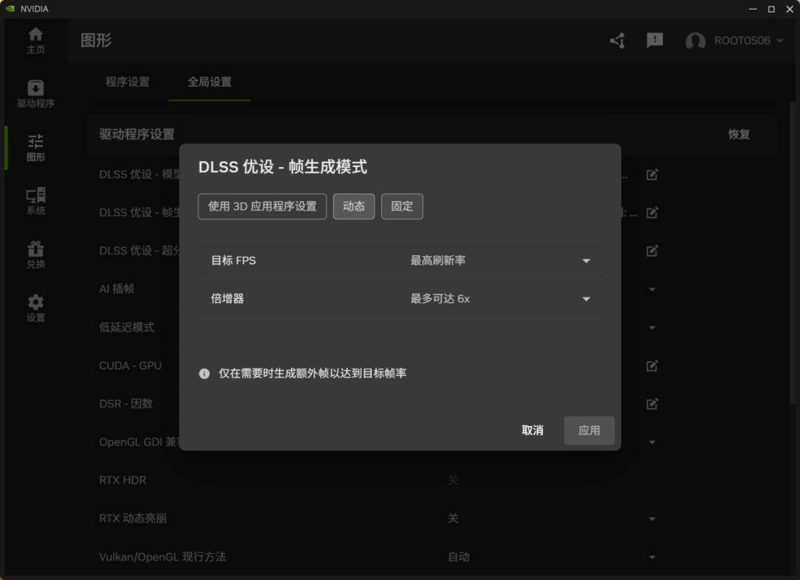Maximize the NVIDIA window

point(771,9)
